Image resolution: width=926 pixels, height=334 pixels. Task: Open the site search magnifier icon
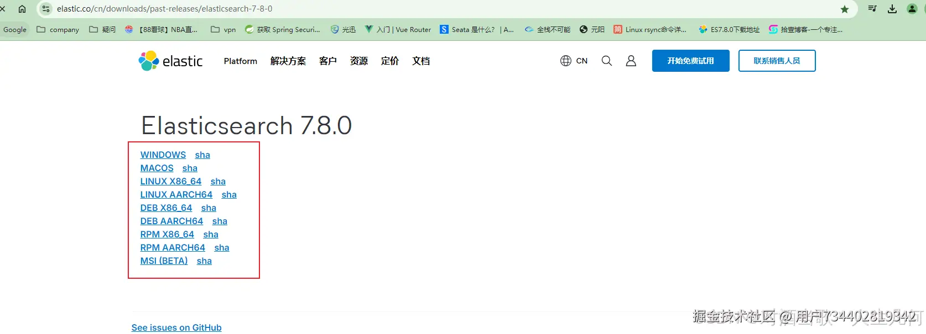(x=607, y=61)
